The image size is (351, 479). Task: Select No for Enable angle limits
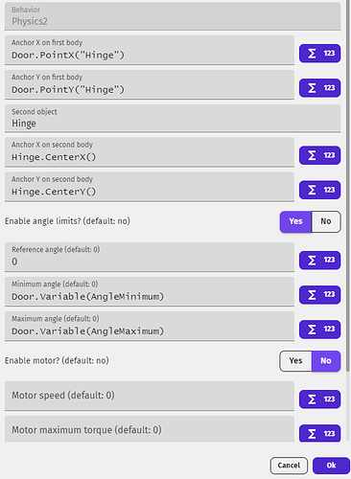coord(326,221)
